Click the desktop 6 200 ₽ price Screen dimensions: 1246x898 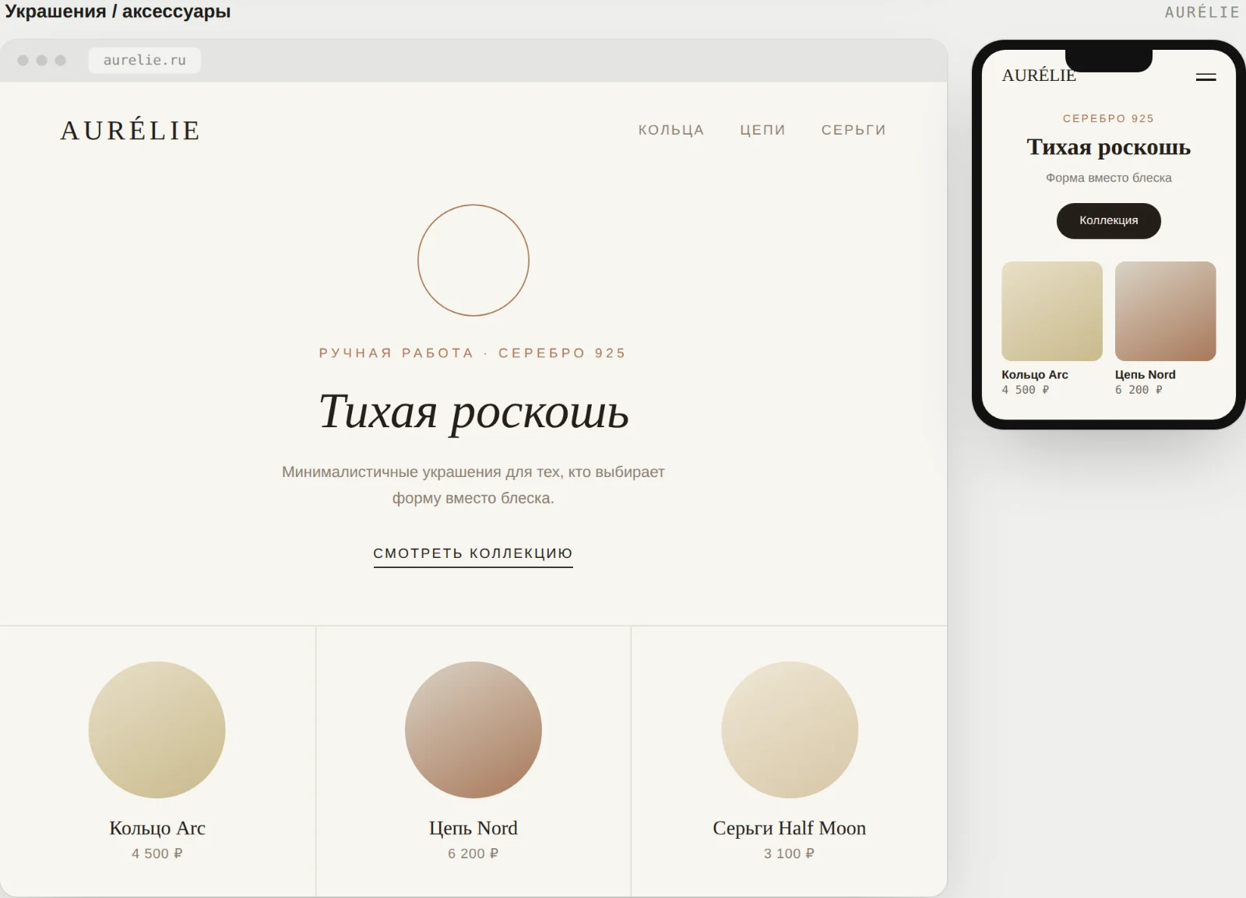pos(473,854)
